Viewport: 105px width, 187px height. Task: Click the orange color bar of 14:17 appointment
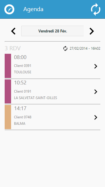pos(8,117)
